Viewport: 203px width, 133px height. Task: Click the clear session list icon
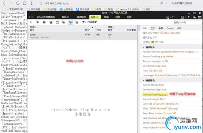[77, 22]
